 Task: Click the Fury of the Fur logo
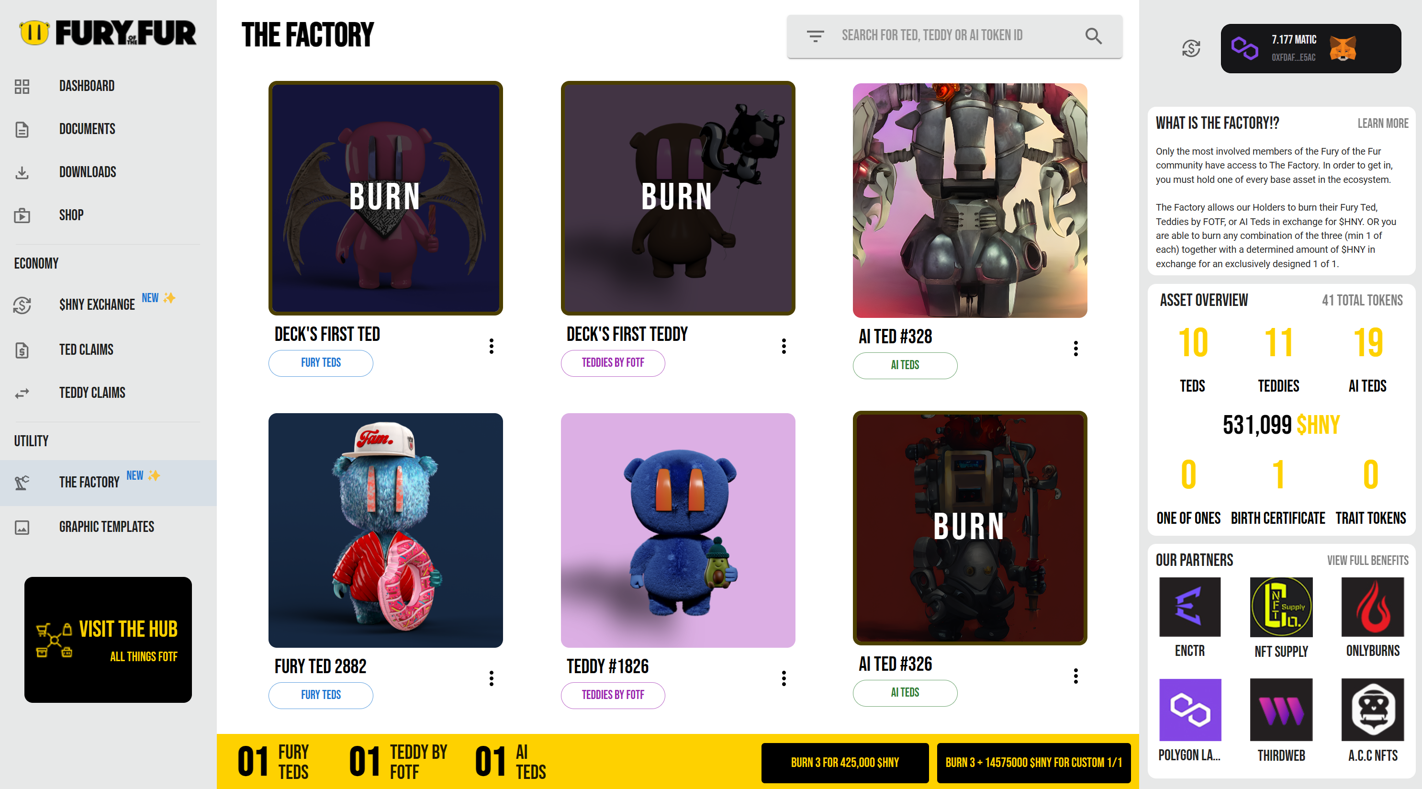pos(108,33)
